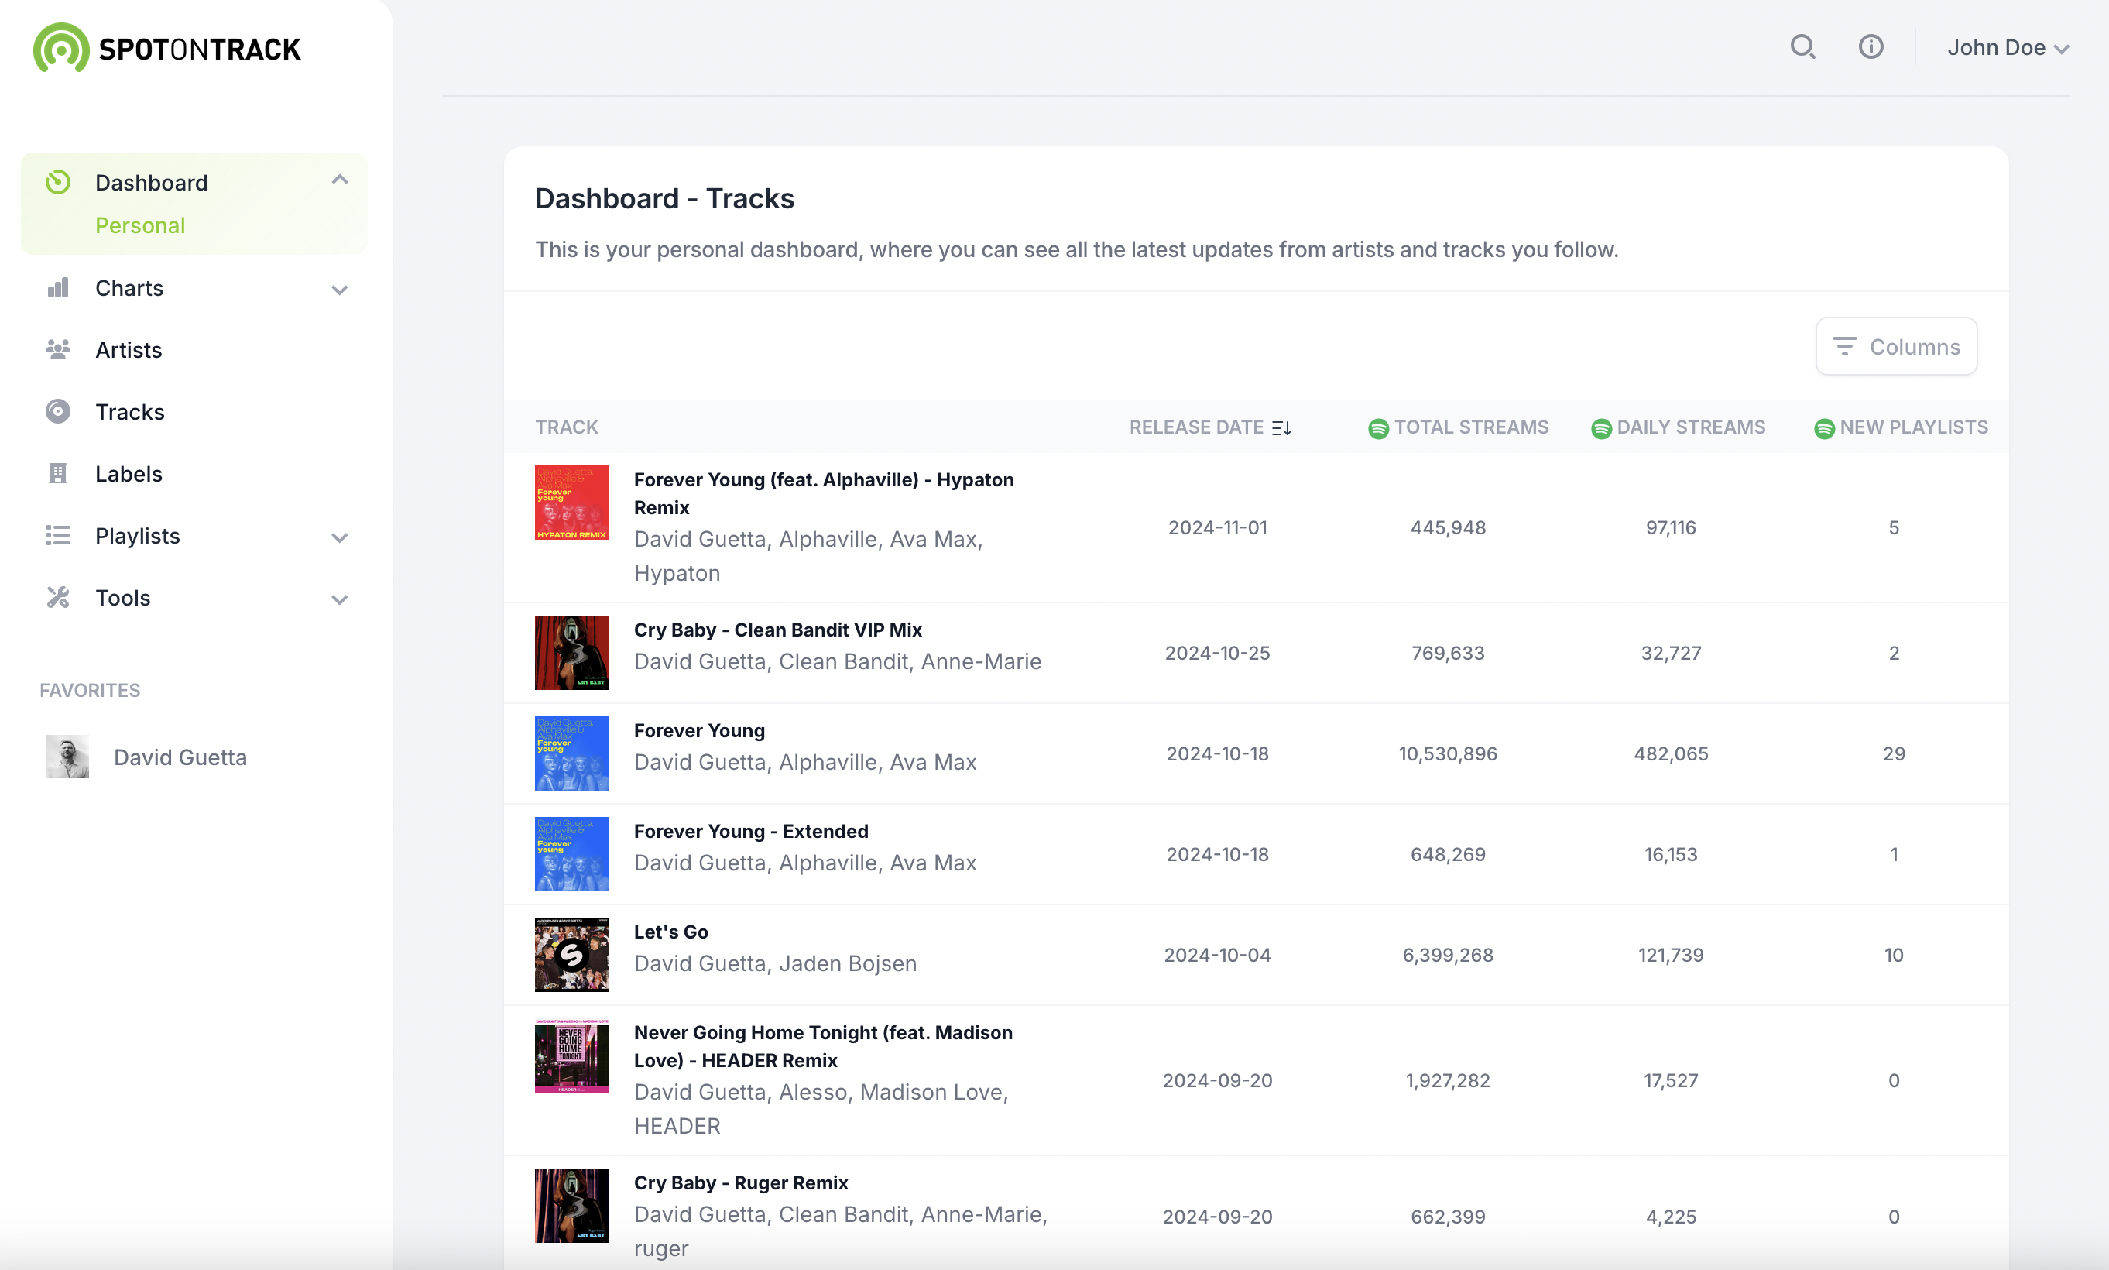The image size is (2109, 1270).
Task: Click artists David Guetta, Jaden Bojsen
Action: (x=775, y=963)
